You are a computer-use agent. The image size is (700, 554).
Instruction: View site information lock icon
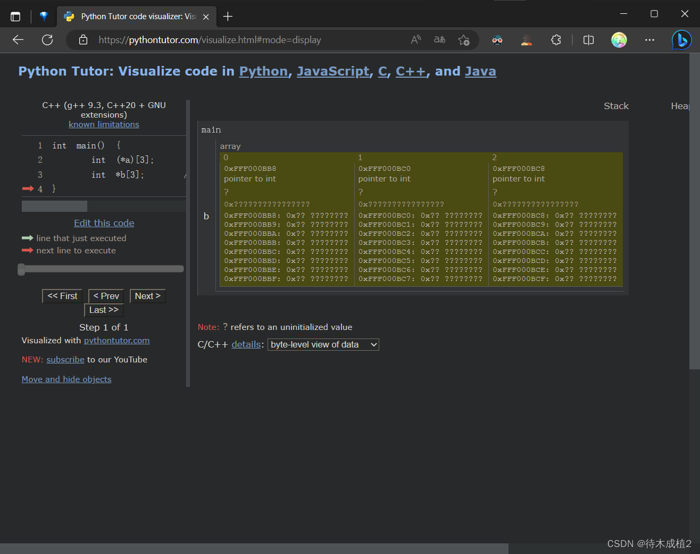(83, 40)
